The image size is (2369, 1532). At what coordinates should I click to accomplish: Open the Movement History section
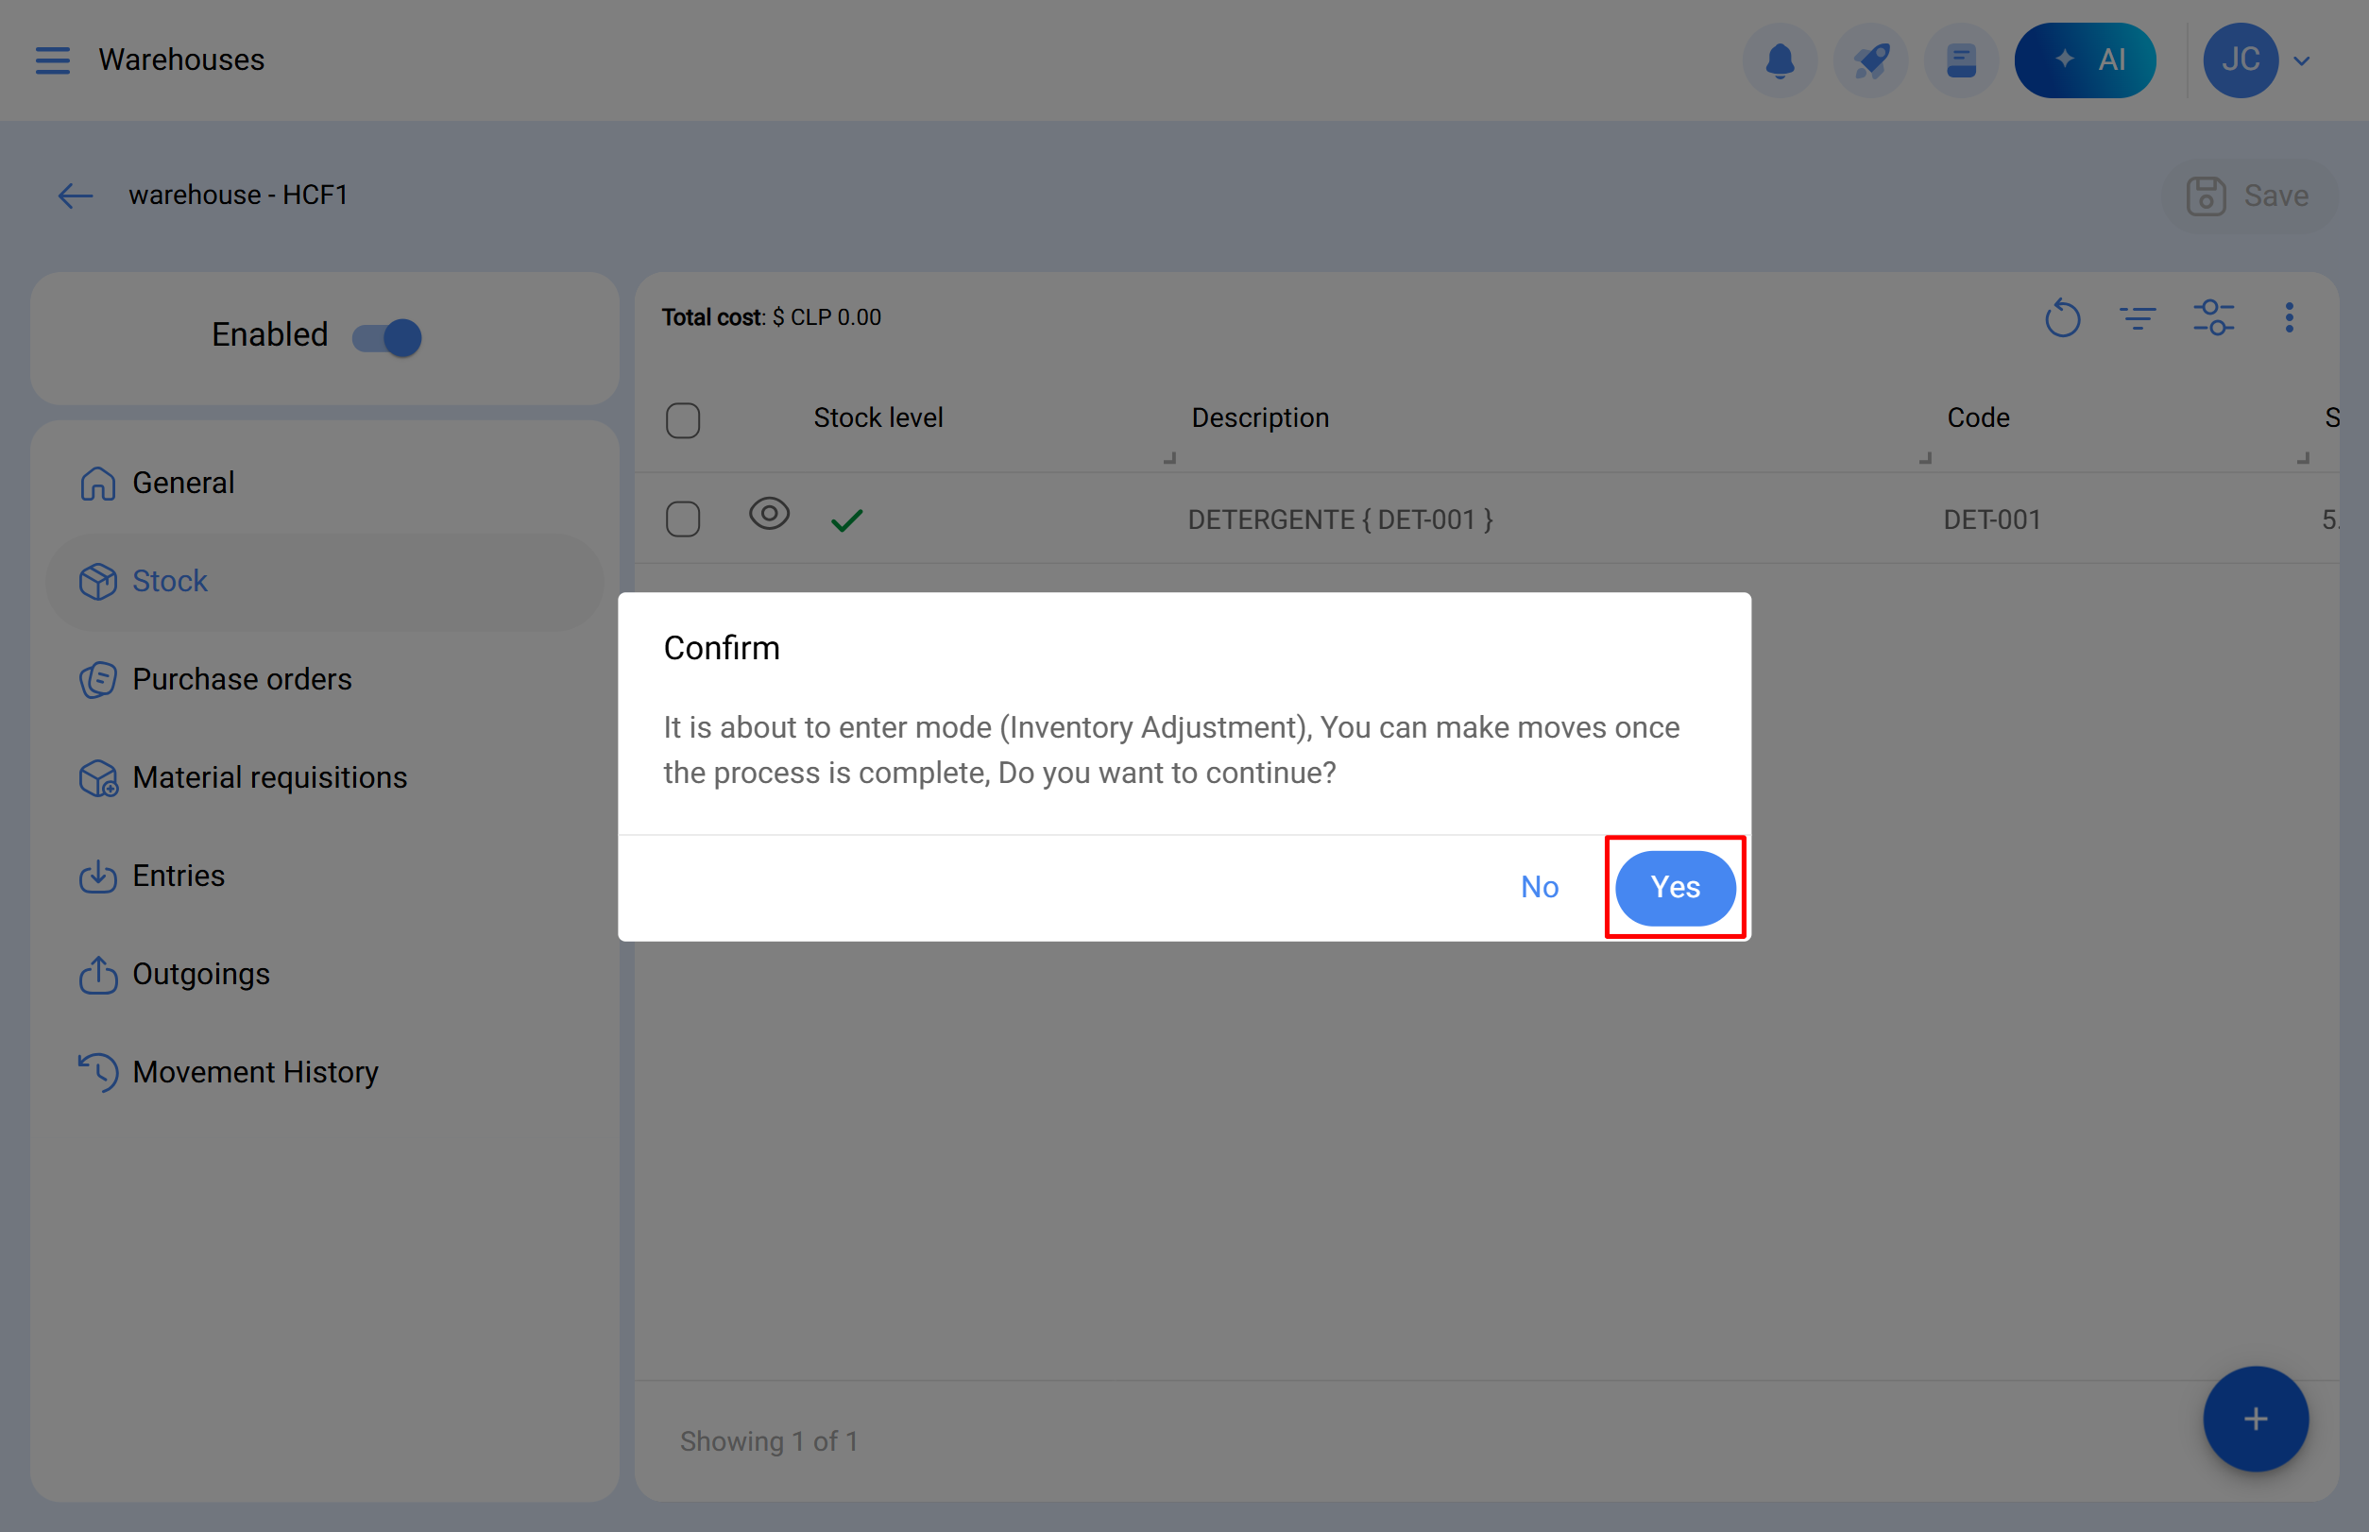pyautogui.click(x=255, y=1071)
